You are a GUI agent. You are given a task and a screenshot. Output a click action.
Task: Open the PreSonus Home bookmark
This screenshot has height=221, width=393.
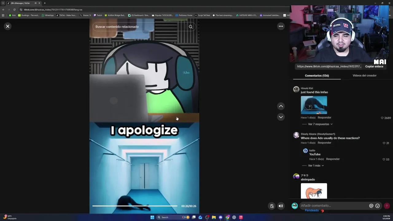click(184, 15)
